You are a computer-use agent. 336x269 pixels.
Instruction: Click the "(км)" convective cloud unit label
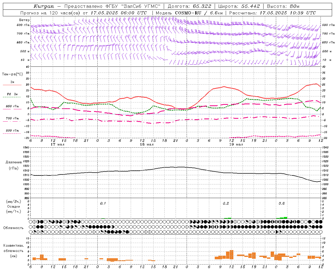coord(14,256)
